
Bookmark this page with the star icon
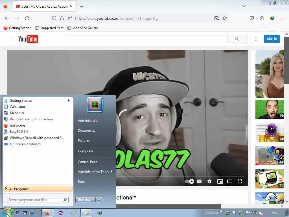pos(224,18)
